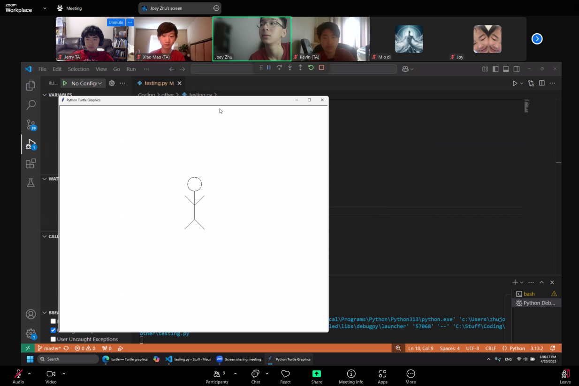Open the overflow ellipsis in the menu bar
Image resolution: width=579 pixels, height=386 pixels.
pos(146,69)
